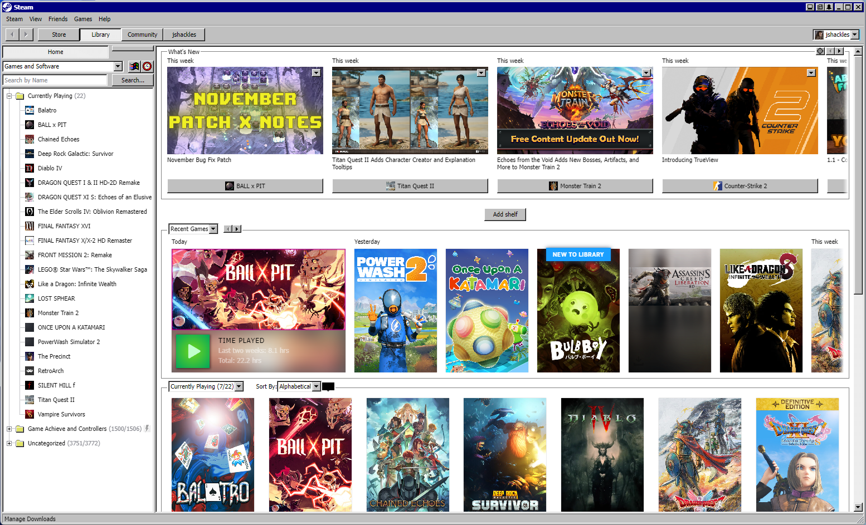The image size is (866, 525).
Task: Click the clock icon beside the Games filter
Action: [147, 66]
